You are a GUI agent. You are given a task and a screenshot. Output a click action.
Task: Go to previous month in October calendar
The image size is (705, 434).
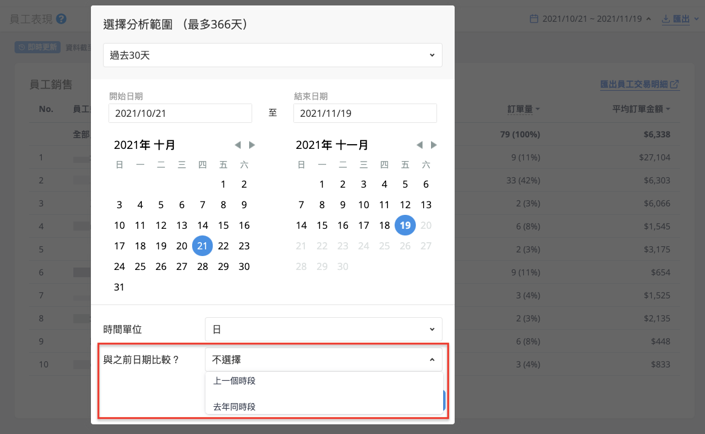238,145
